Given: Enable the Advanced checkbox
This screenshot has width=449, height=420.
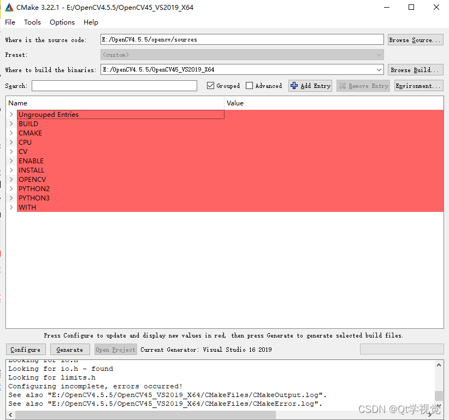Looking at the screenshot, I should click(x=250, y=86).
